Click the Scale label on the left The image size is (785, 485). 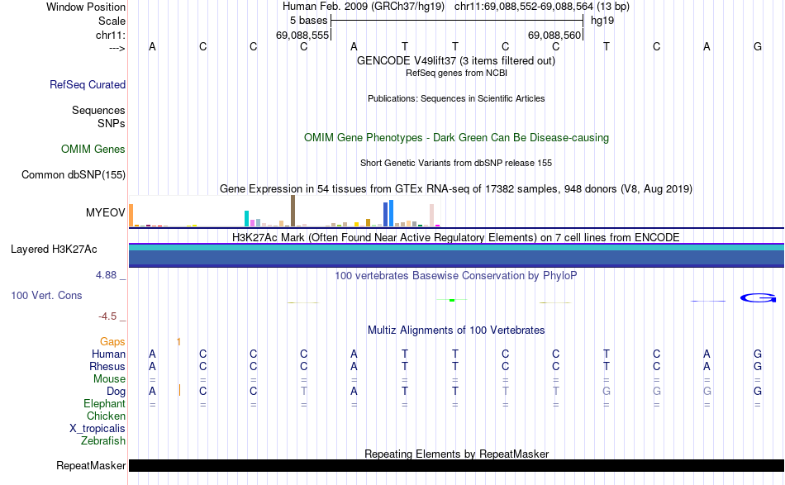click(112, 21)
